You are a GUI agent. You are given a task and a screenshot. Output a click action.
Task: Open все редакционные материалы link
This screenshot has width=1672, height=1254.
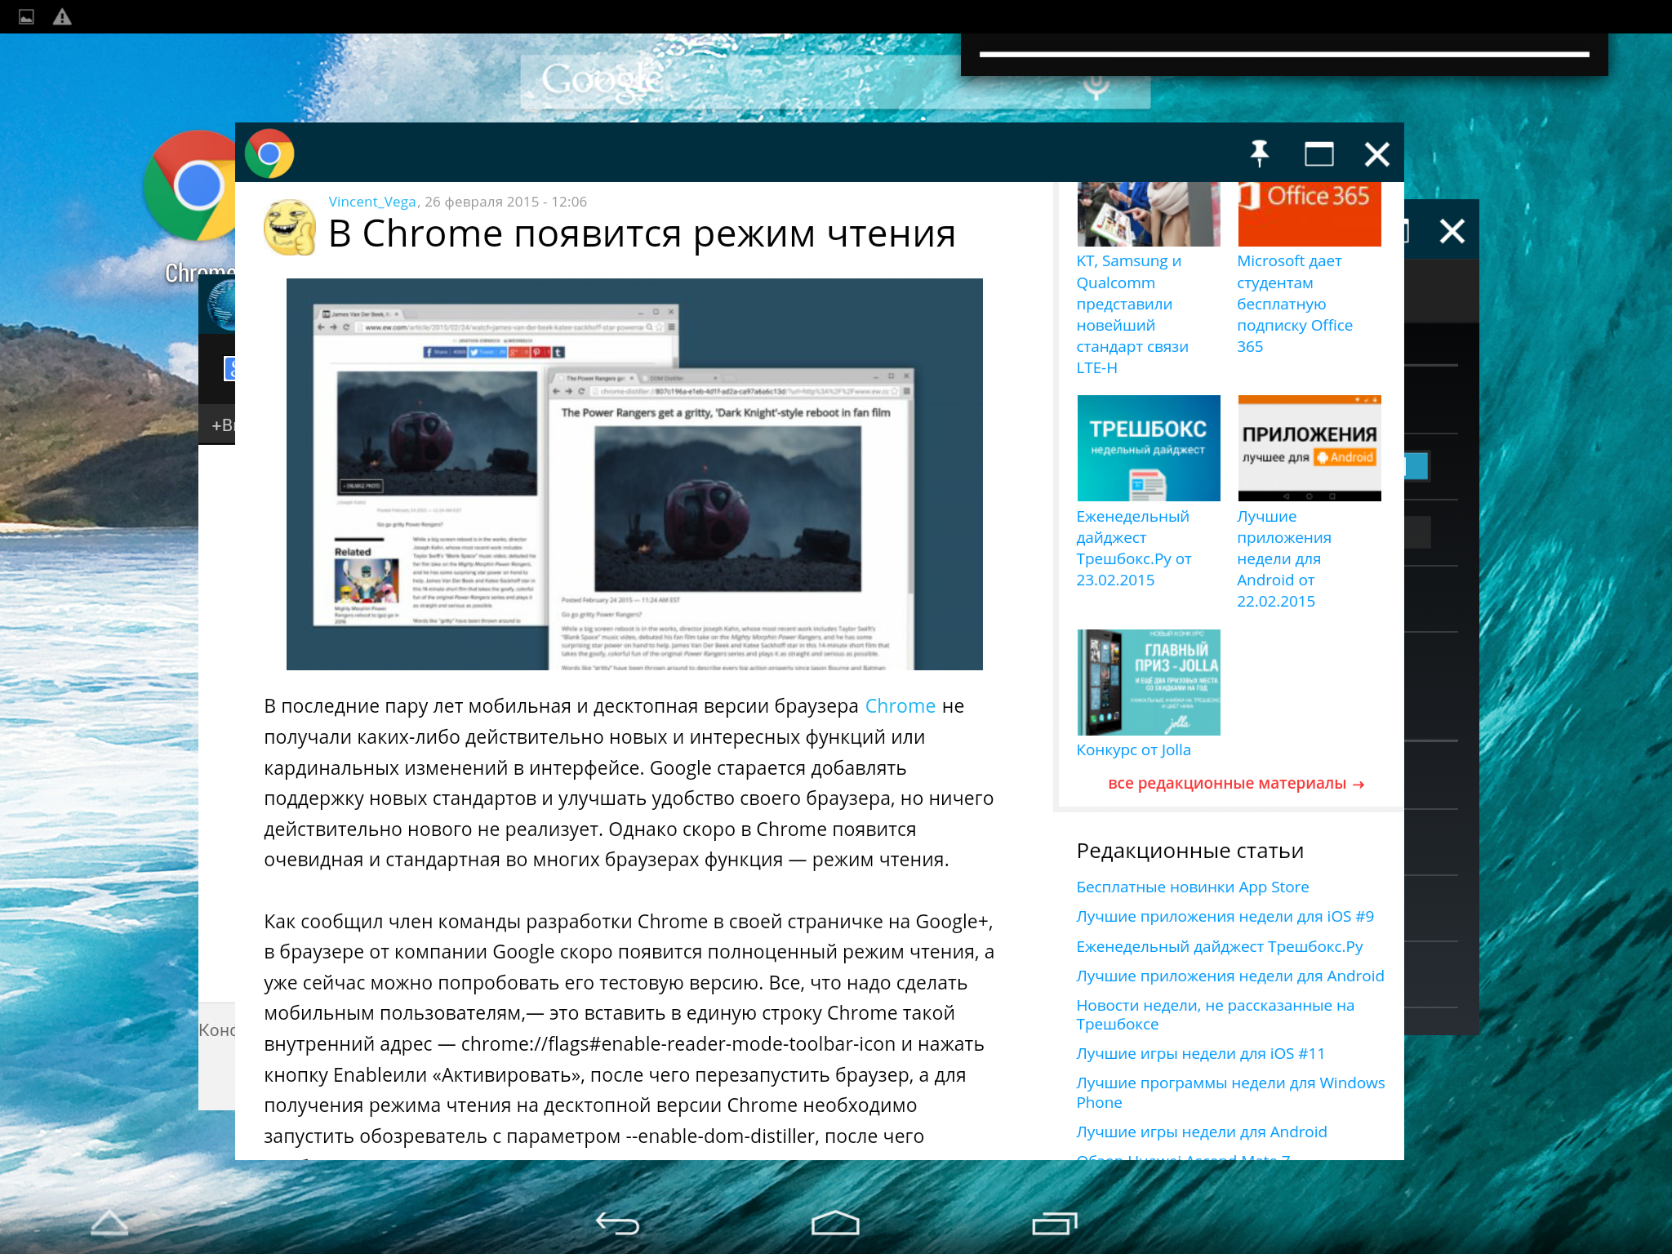(1235, 784)
